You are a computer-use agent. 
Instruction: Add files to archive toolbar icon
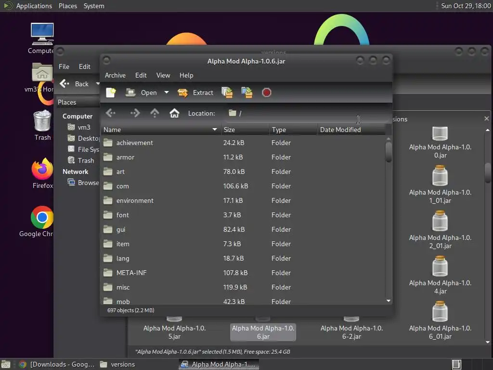coord(227,92)
